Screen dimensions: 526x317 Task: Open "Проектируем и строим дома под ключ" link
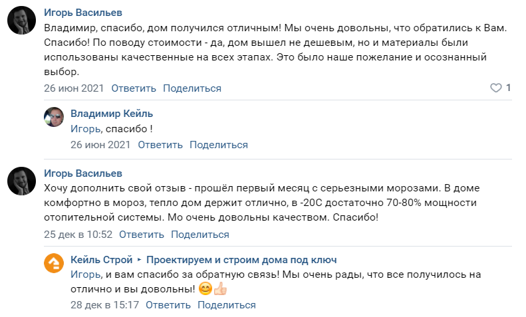[241, 260]
